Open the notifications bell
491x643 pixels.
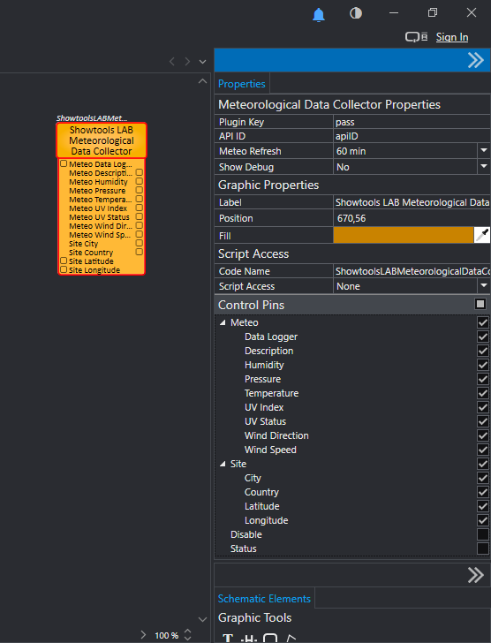click(x=319, y=15)
